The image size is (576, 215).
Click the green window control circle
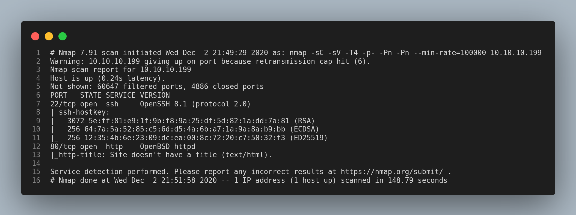point(62,36)
